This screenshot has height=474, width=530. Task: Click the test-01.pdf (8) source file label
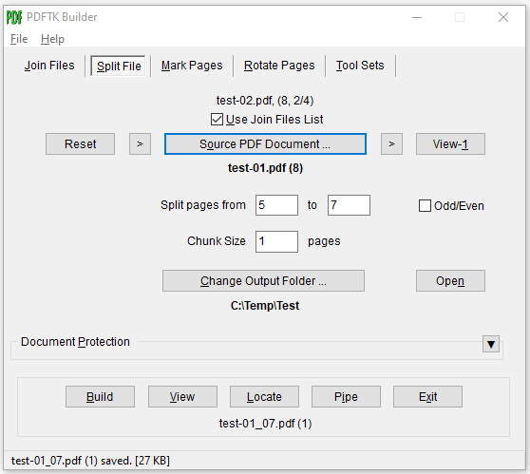pos(265,168)
